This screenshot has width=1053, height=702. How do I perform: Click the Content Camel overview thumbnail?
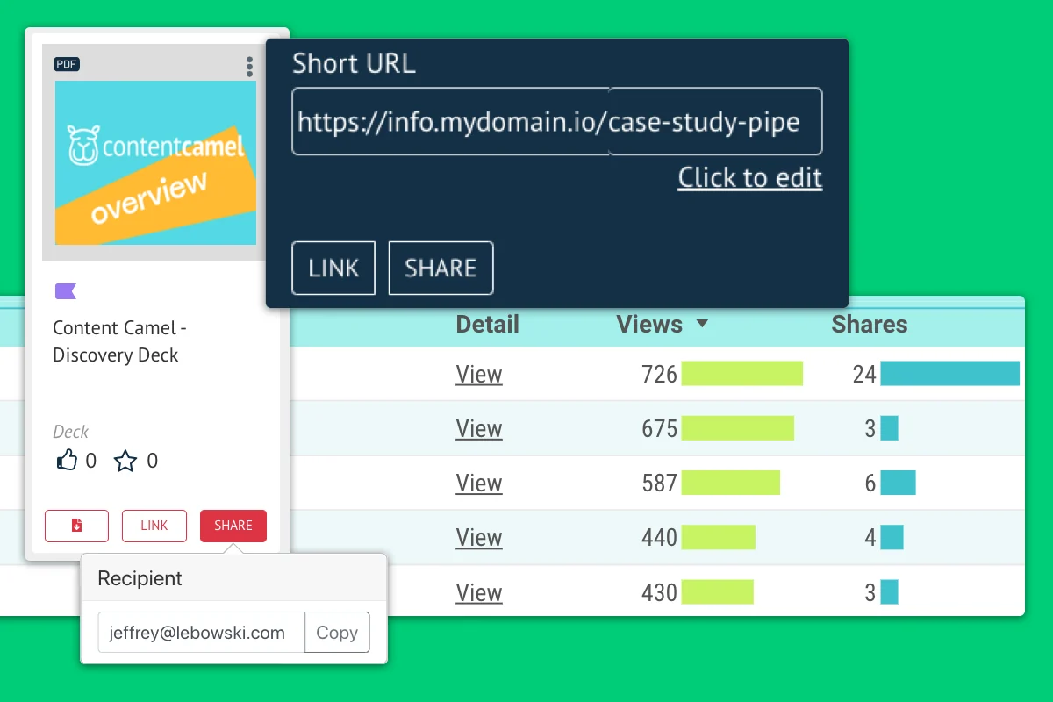pos(155,162)
